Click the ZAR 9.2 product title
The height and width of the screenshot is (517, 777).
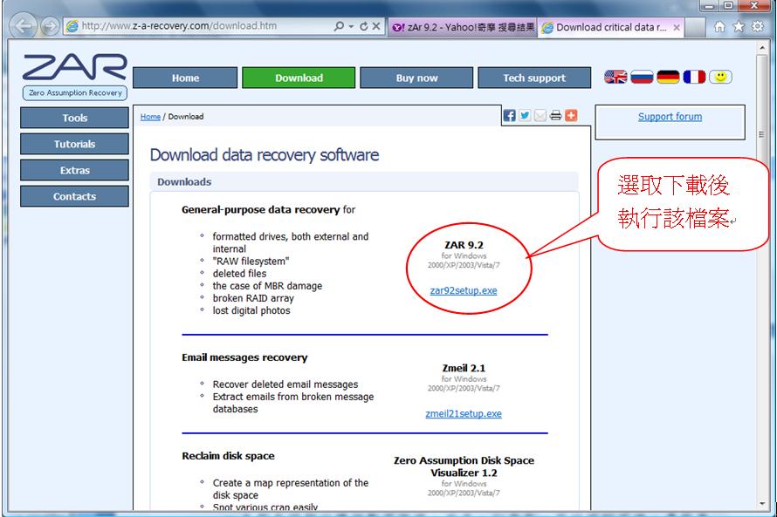464,245
